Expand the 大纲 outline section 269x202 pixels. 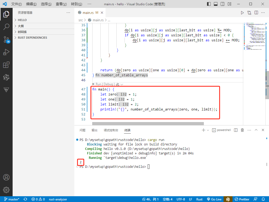(44, 26)
